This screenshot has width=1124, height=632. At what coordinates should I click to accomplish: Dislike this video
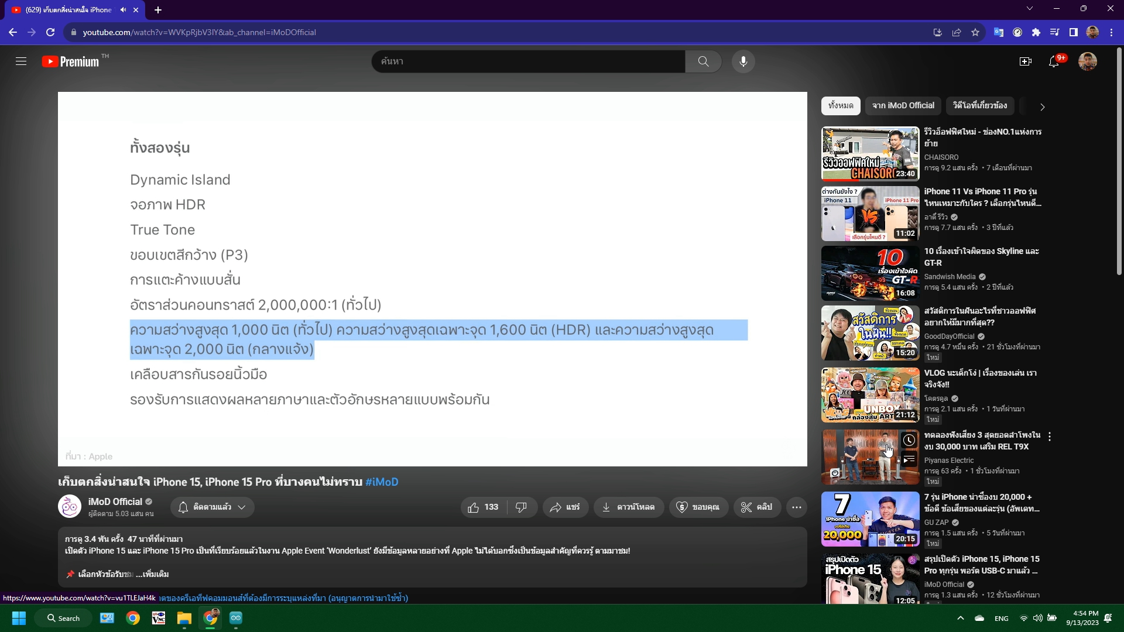(x=522, y=507)
